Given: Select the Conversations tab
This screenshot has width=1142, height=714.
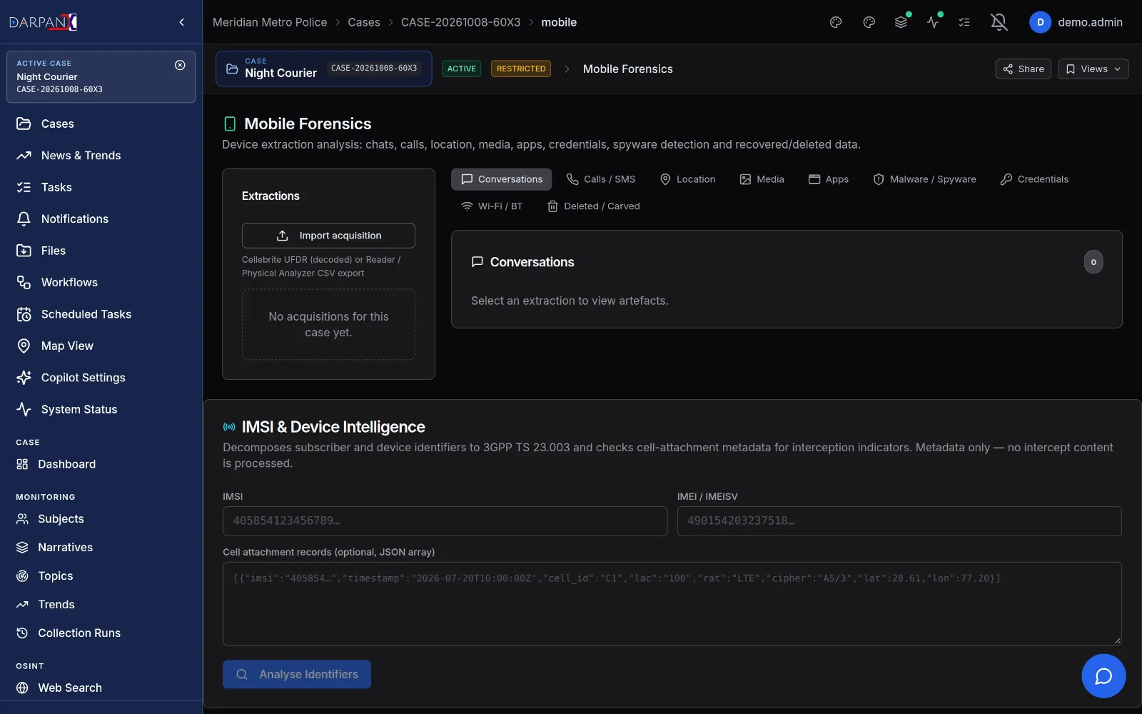Looking at the screenshot, I should click(501, 179).
